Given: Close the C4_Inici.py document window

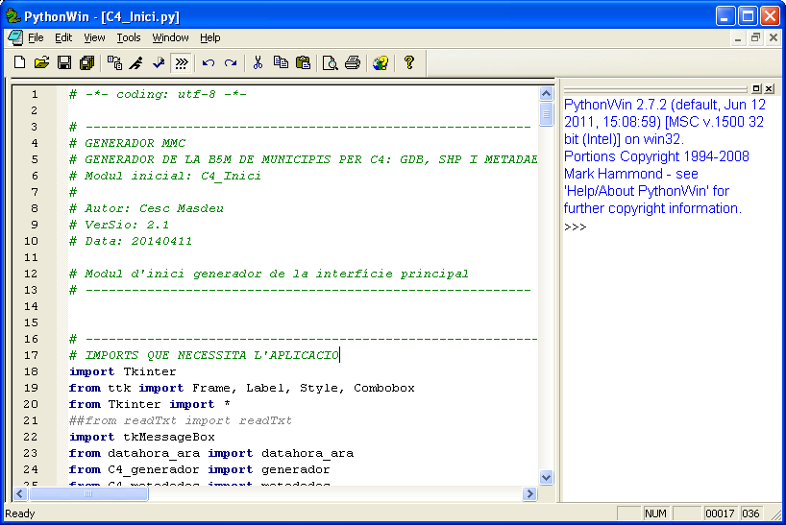Looking at the screenshot, I should (773, 38).
